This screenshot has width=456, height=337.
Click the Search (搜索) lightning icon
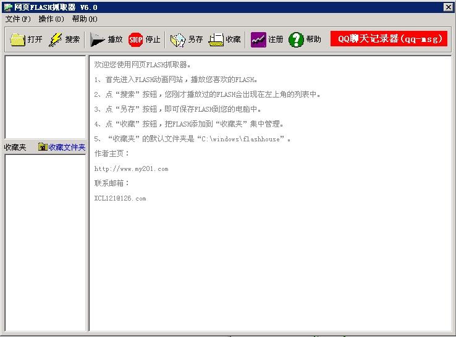click(55, 40)
